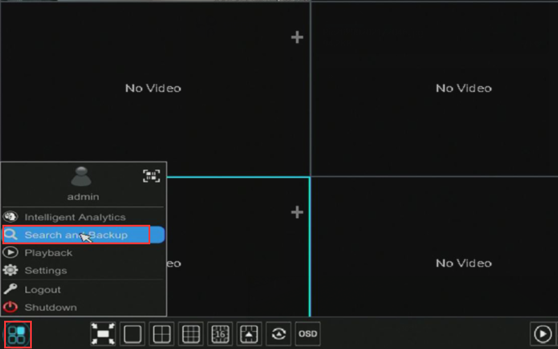Screen dimensions: 558x349
Task: Shut down the recorder
Action: tap(50, 307)
